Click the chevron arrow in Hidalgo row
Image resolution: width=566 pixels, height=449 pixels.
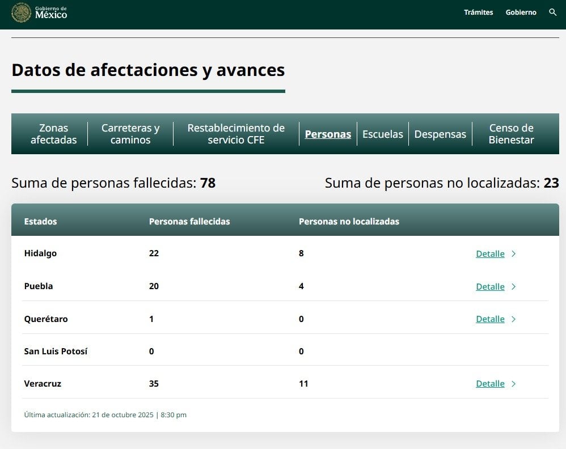click(513, 254)
